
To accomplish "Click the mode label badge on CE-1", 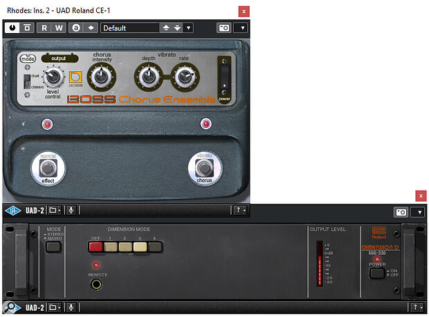I will pyautogui.click(x=28, y=59).
